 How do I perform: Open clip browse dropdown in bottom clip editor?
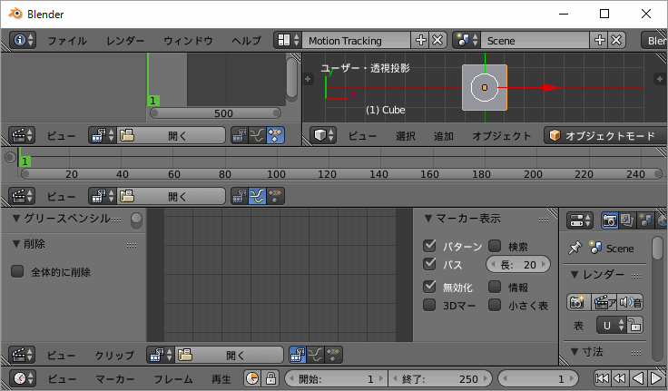(x=160, y=355)
